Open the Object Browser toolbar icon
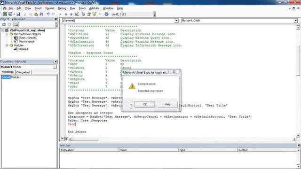This screenshot has height=169, width=301. (94, 14)
